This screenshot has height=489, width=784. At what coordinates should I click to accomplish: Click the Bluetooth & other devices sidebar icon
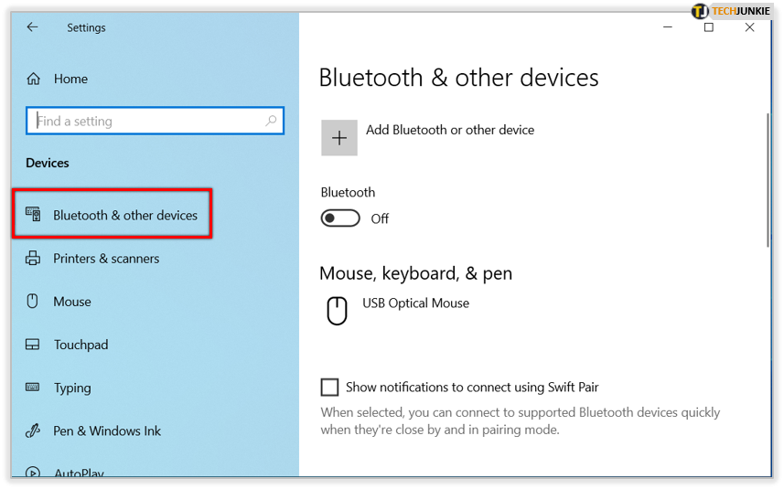(x=34, y=215)
